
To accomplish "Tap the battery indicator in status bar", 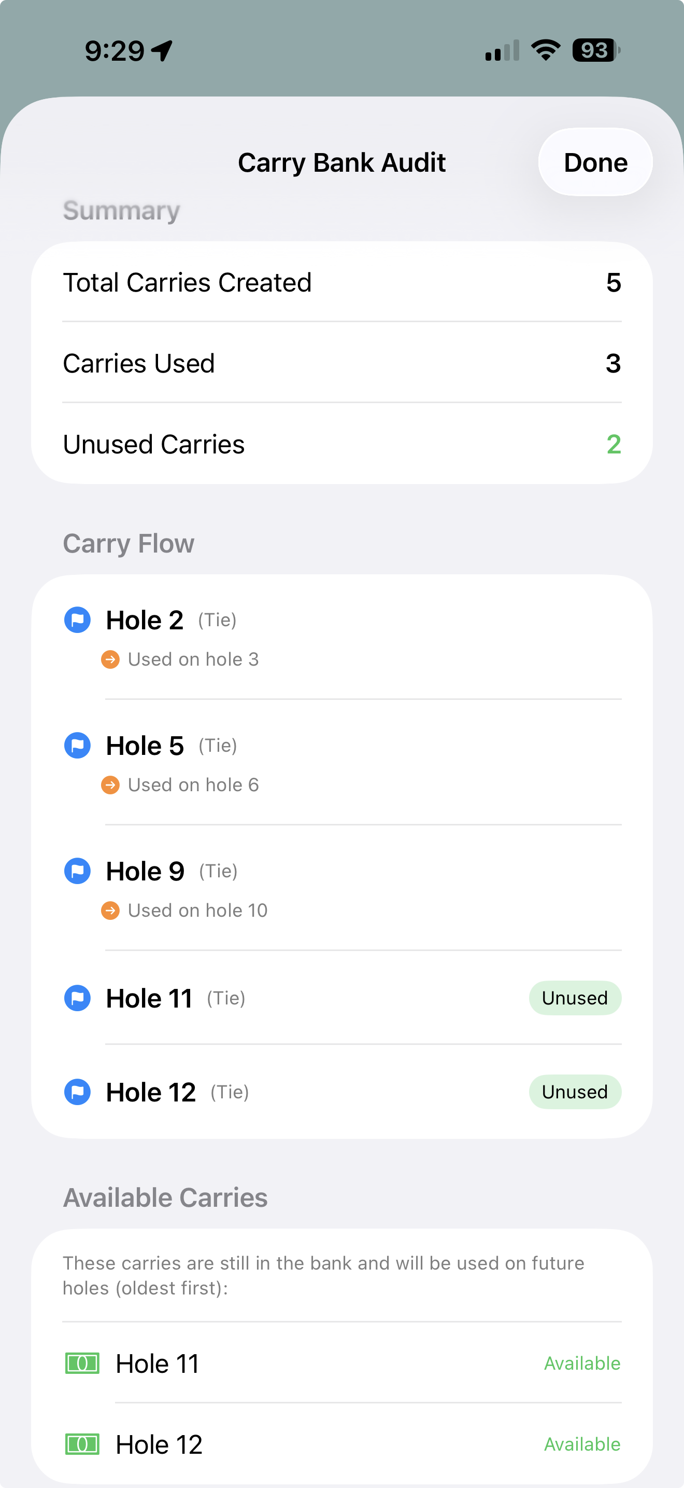I will point(595,50).
